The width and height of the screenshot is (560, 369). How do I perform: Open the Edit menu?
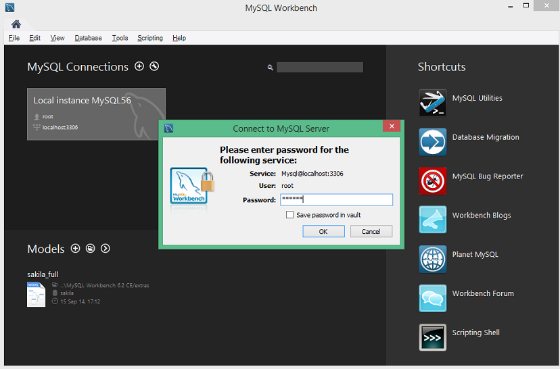34,38
